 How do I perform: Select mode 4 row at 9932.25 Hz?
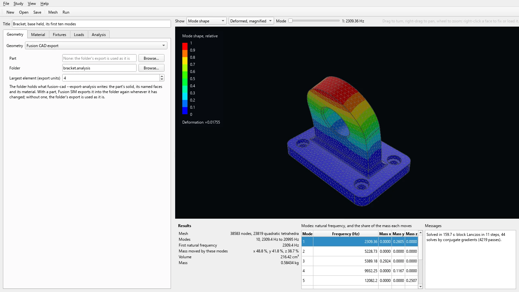360,271
